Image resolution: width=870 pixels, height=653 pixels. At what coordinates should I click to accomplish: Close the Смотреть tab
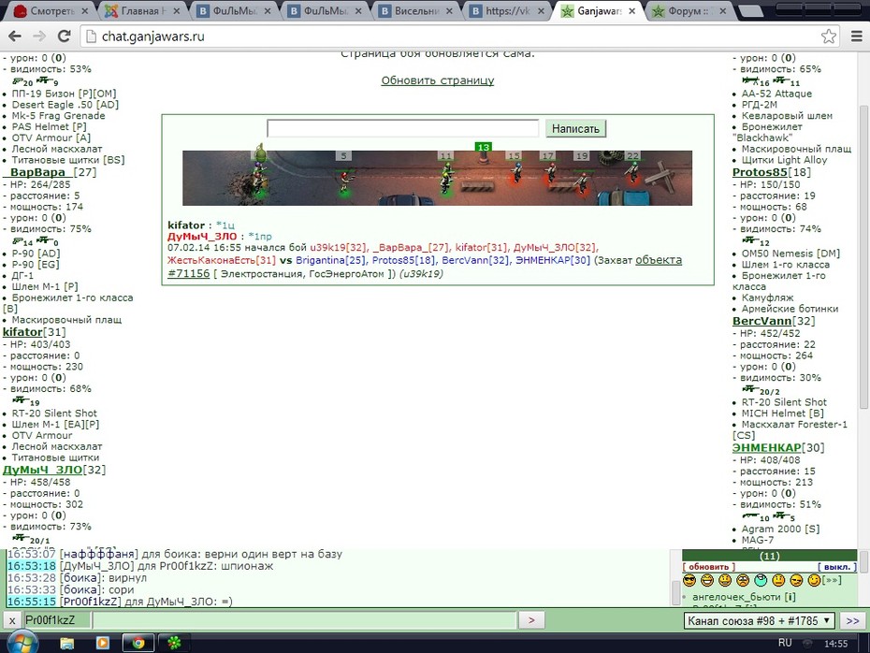click(x=84, y=11)
